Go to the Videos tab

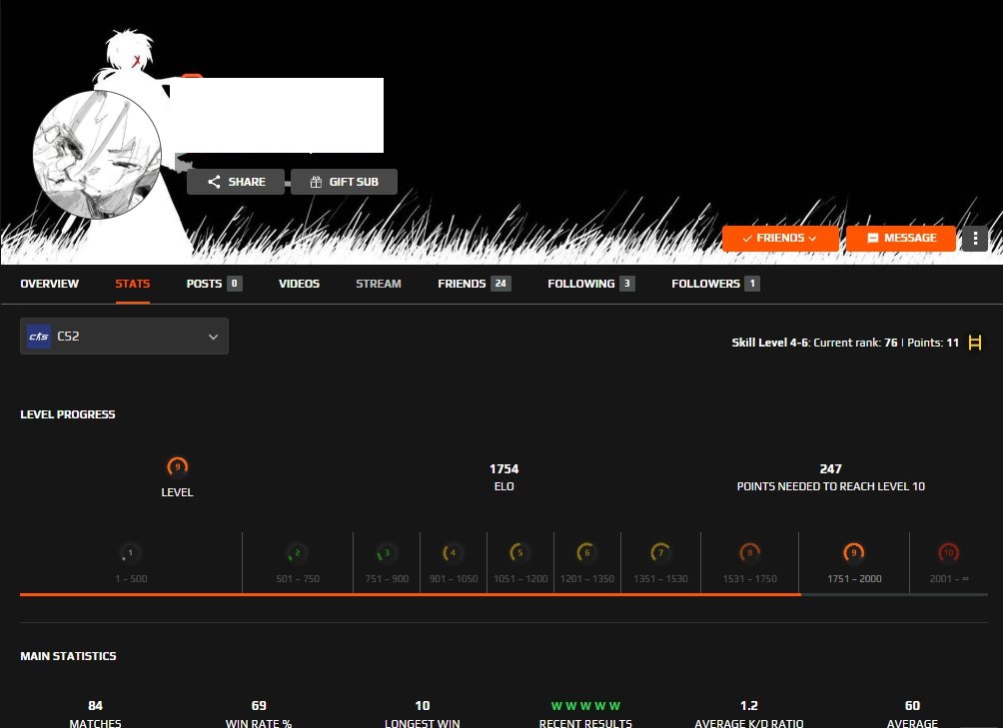click(x=299, y=284)
